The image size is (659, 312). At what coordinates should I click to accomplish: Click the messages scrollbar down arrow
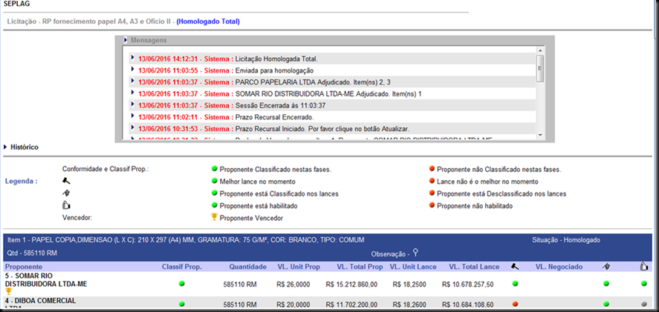click(540, 135)
